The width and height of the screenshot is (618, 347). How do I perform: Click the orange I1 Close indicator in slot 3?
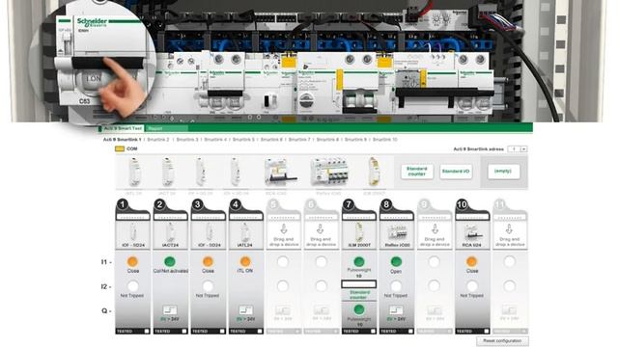pos(208,261)
